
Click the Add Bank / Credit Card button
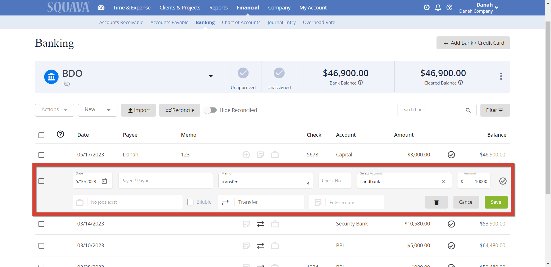473,43
